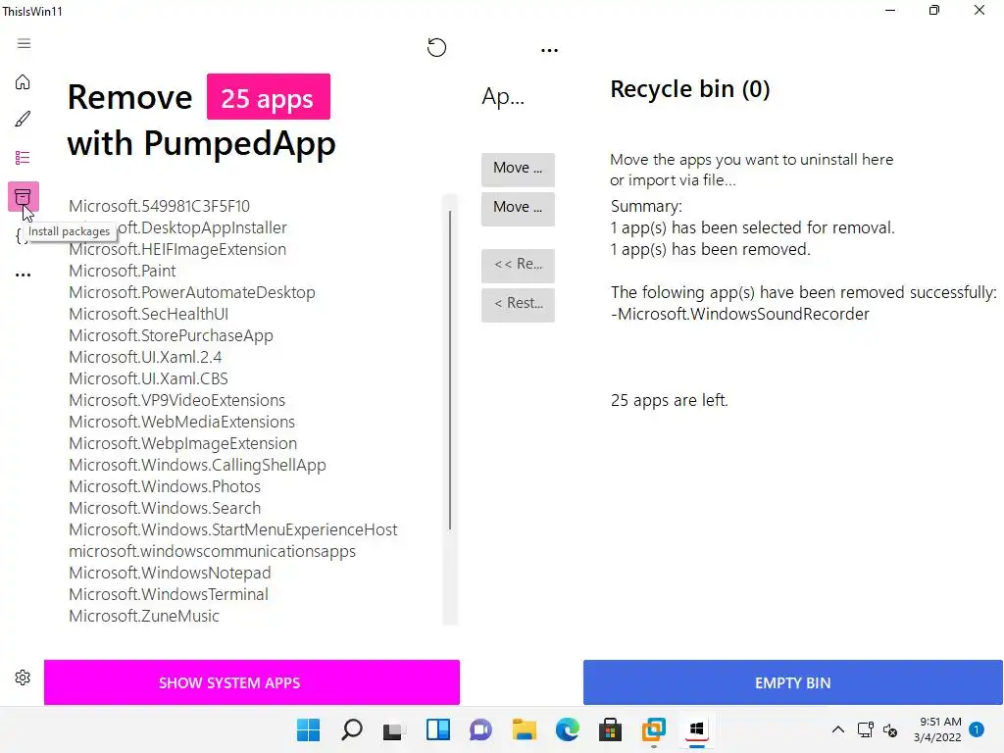1004x753 pixels.
Task: Open File Explorer on taskbar
Action: [525, 729]
